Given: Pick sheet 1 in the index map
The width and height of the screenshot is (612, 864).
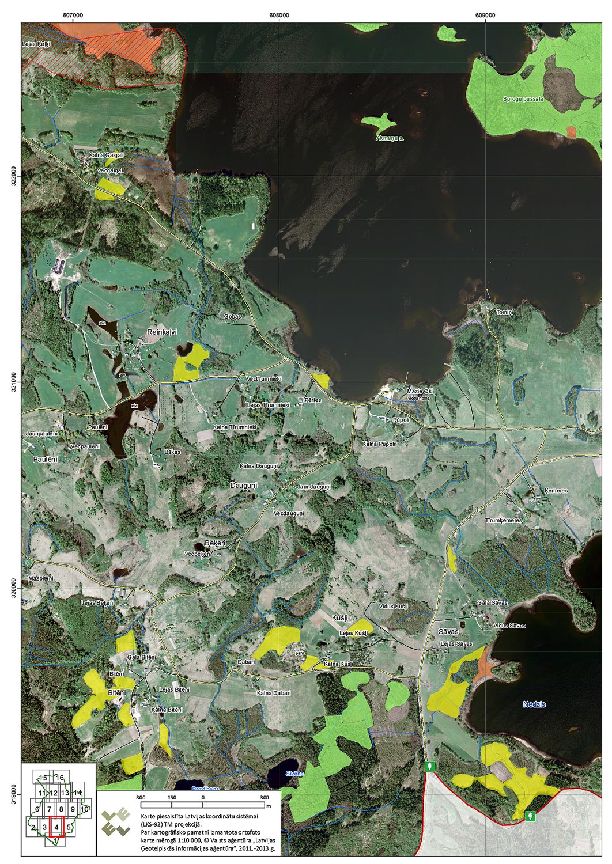Looking at the screenshot, I should pos(55,842).
